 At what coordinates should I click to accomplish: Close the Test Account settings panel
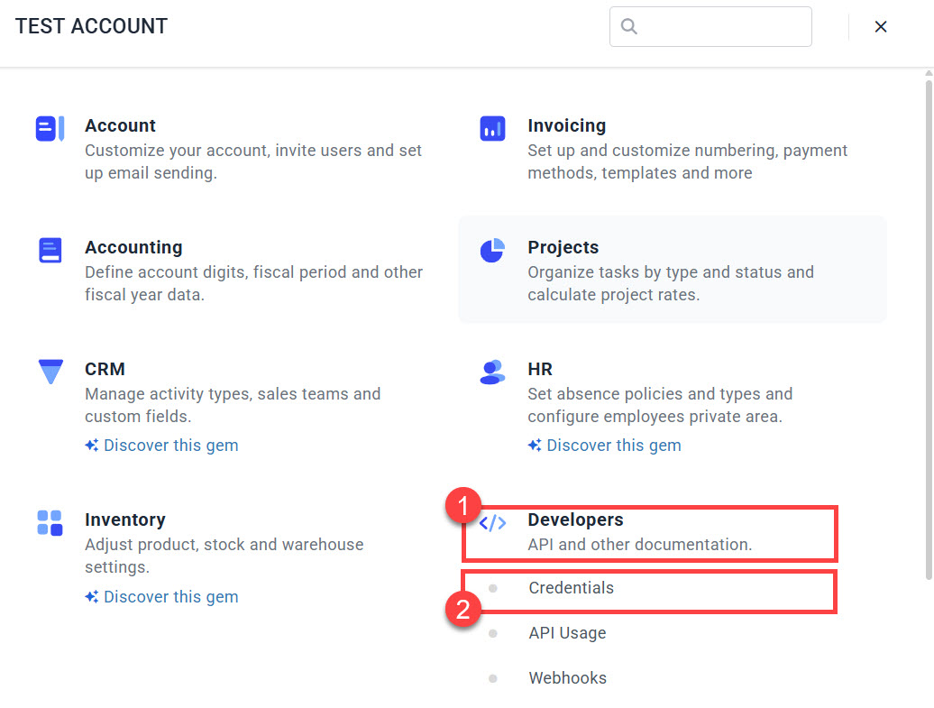tap(881, 27)
